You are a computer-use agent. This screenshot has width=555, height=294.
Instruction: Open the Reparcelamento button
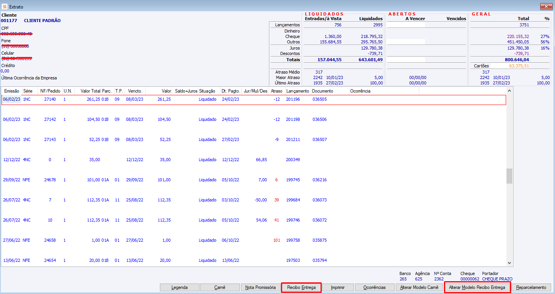click(x=531, y=287)
